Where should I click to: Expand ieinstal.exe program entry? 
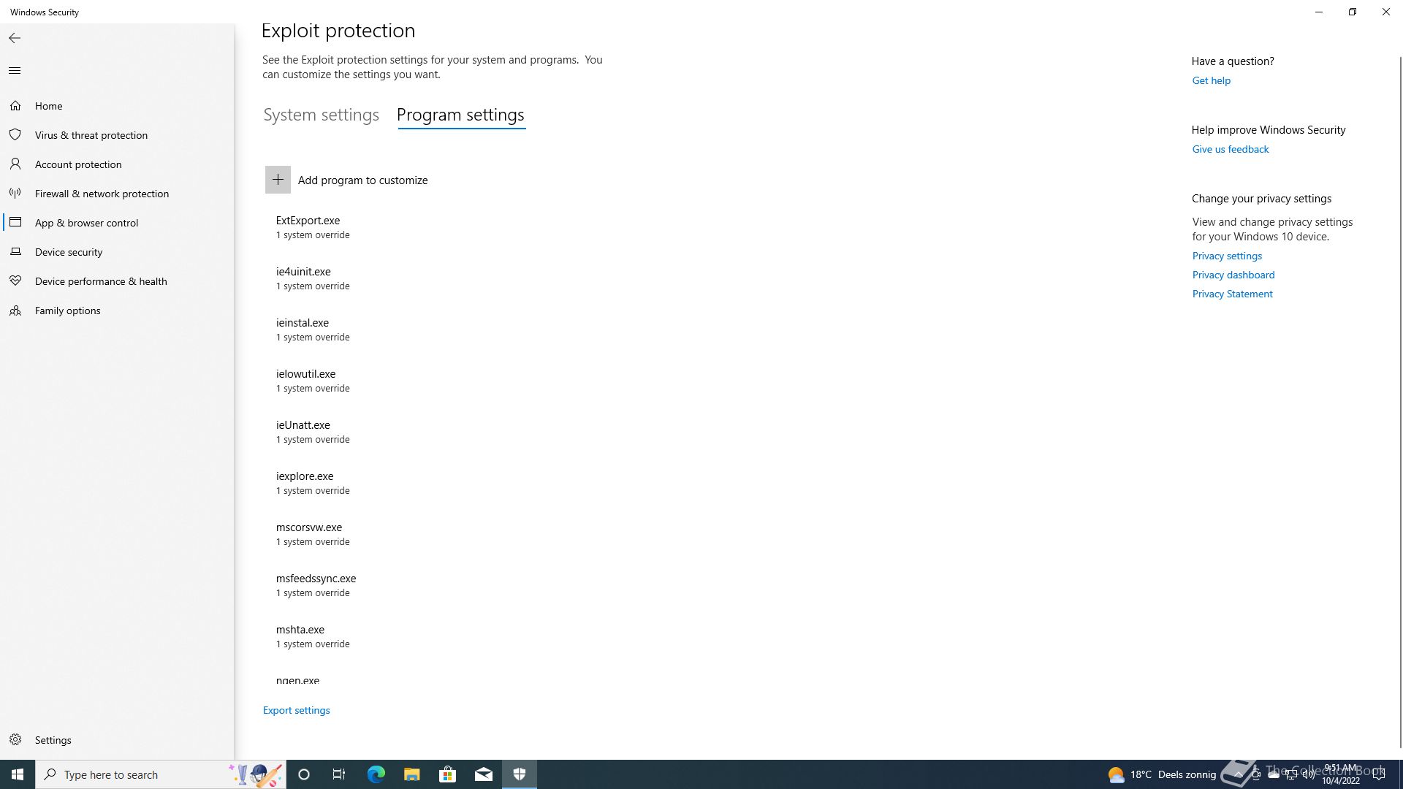pos(313,329)
